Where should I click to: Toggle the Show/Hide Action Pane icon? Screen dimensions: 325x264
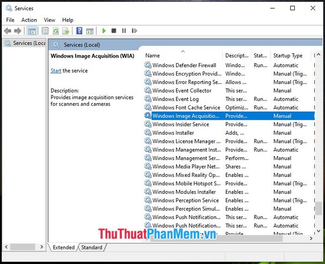click(90, 31)
